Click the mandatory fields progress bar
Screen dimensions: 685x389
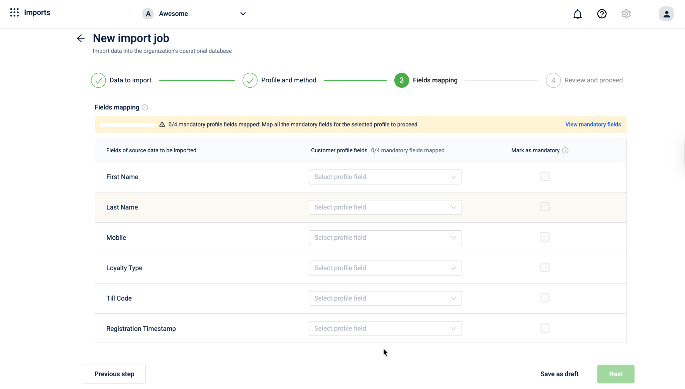point(128,125)
